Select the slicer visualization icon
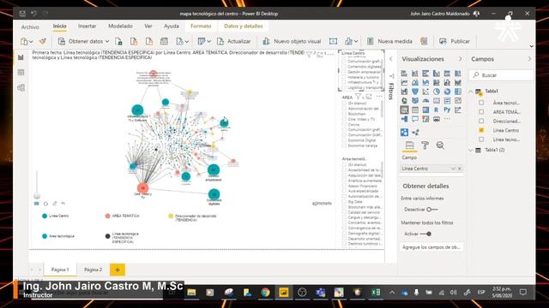549x308 pixels. 404,110
